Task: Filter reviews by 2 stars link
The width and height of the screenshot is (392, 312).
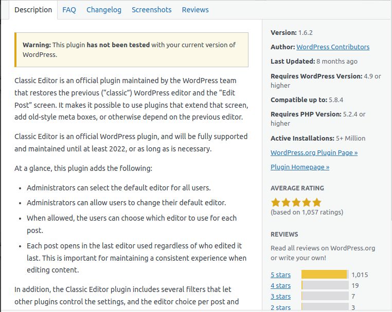Action: click(280, 307)
